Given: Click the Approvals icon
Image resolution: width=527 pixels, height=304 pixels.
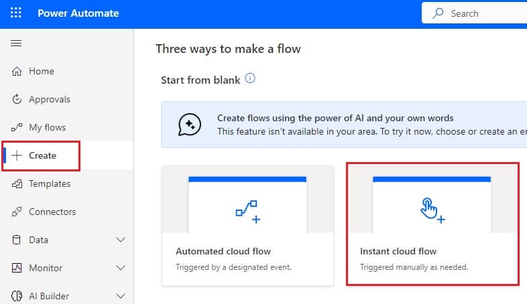Looking at the screenshot, I should tap(17, 99).
